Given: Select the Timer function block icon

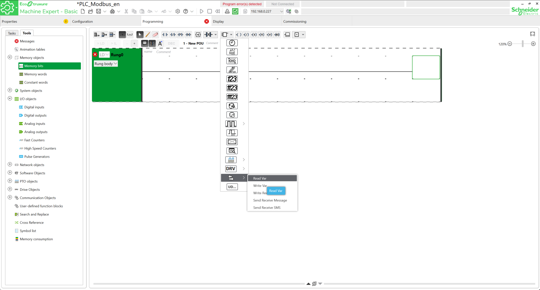Looking at the screenshot, I should [x=232, y=43].
